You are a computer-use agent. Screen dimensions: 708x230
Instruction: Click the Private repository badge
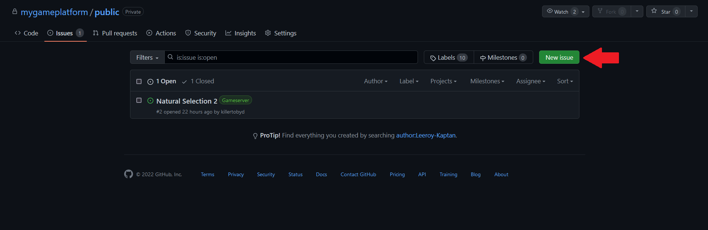coord(133,12)
